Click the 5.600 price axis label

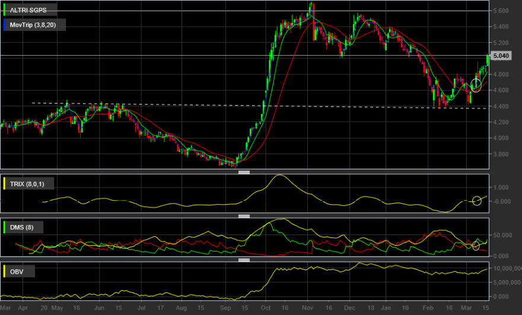click(x=501, y=11)
